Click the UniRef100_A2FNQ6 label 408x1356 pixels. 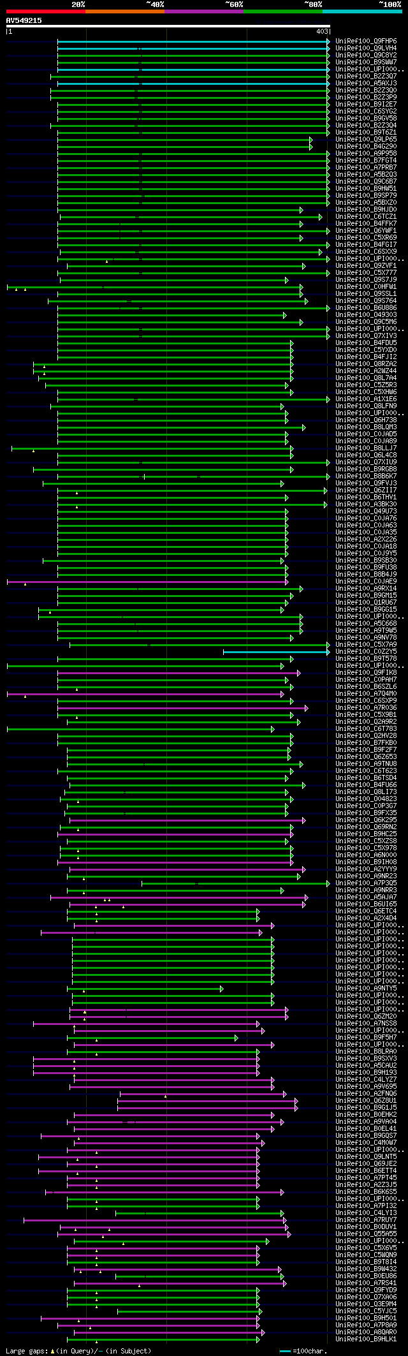pyautogui.click(x=366, y=1093)
